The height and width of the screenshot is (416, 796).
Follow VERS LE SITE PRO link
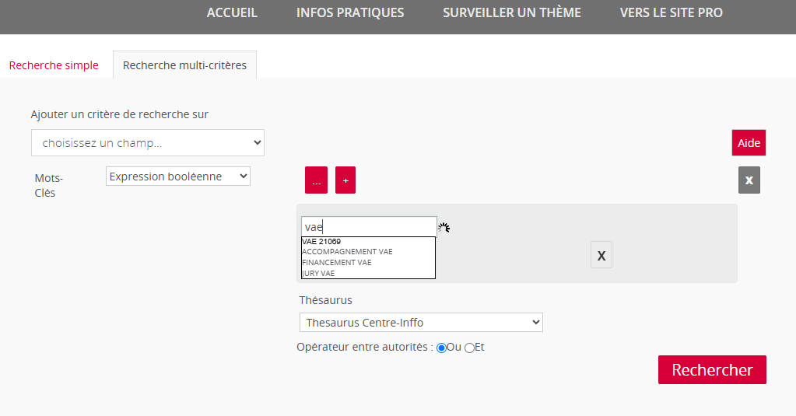click(x=672, y=12)
